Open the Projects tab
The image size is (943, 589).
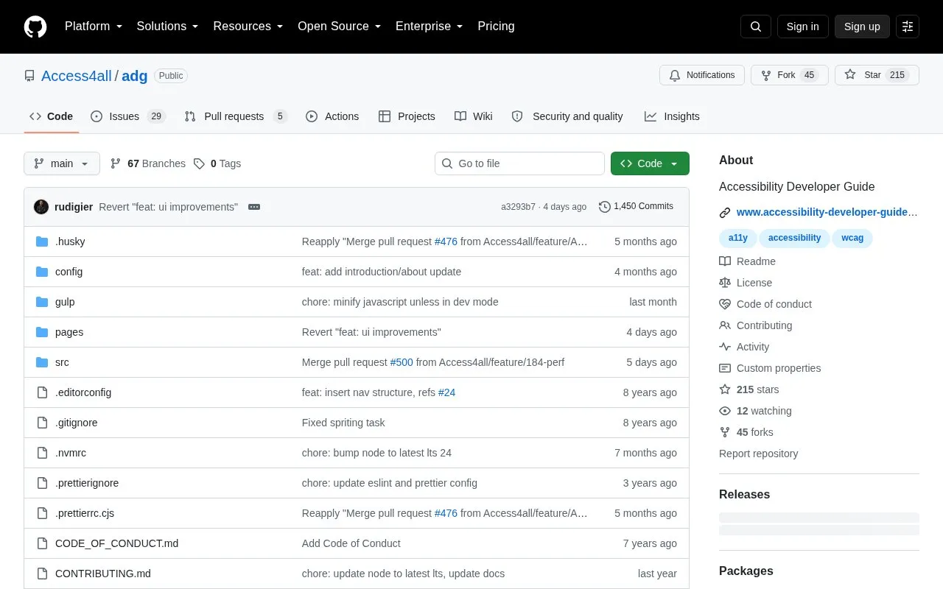pos(407,116)
